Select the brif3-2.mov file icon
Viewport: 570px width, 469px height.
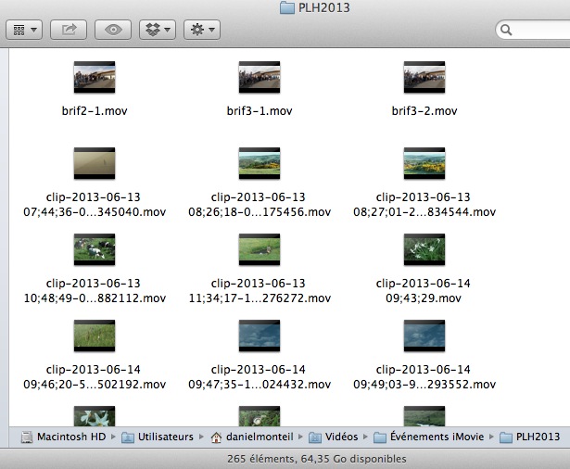point(424,77)
